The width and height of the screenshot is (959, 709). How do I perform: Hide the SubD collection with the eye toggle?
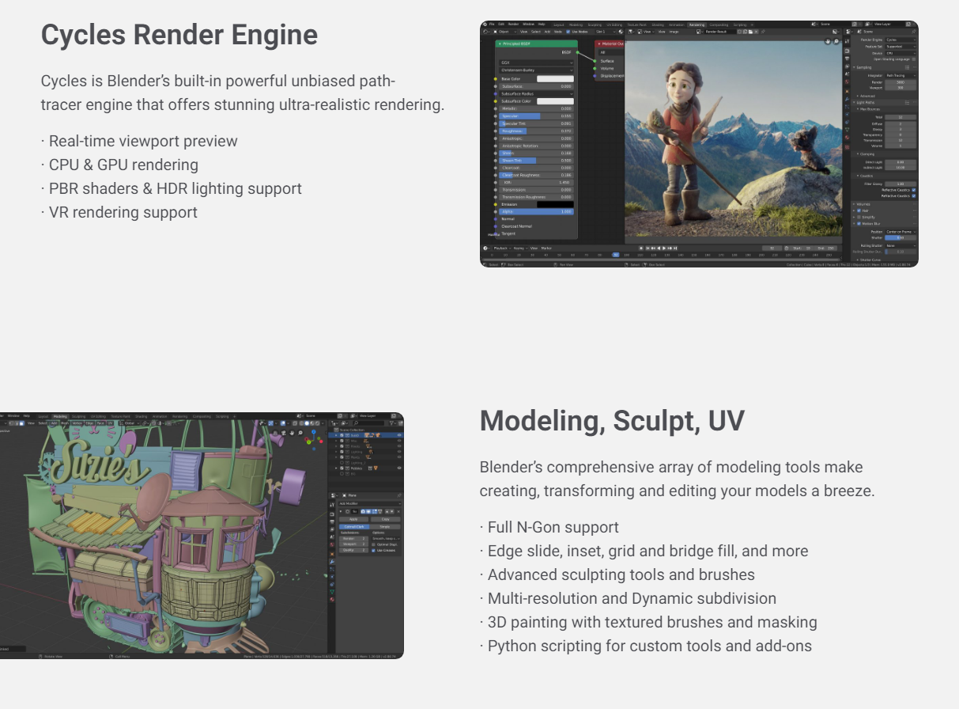398,436
